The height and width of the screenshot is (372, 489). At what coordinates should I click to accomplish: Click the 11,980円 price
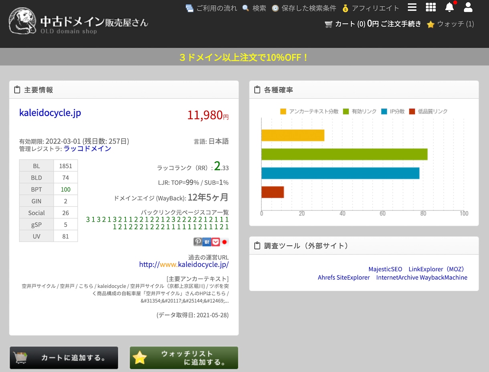coord(208,115)
